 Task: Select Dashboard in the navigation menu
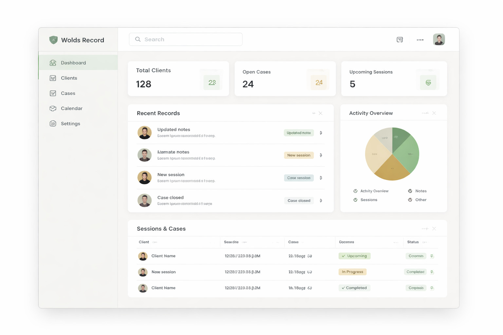(x=73, y=62)
